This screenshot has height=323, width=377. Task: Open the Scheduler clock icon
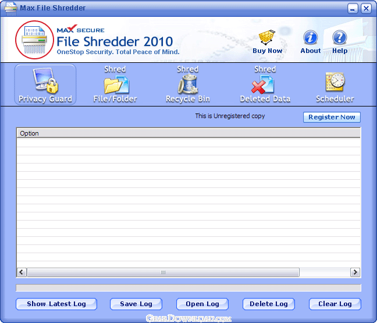[x=335, y=82]
